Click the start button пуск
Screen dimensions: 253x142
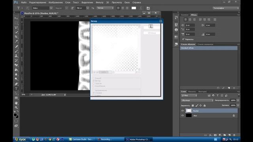(21, 139)
